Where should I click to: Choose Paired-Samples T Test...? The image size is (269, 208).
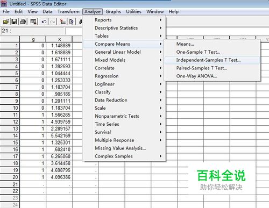[x=212, y=68]
